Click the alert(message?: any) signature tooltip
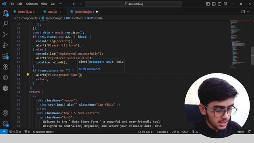The image size is (254, 143). pyautogui.click(x=101, y=62)
